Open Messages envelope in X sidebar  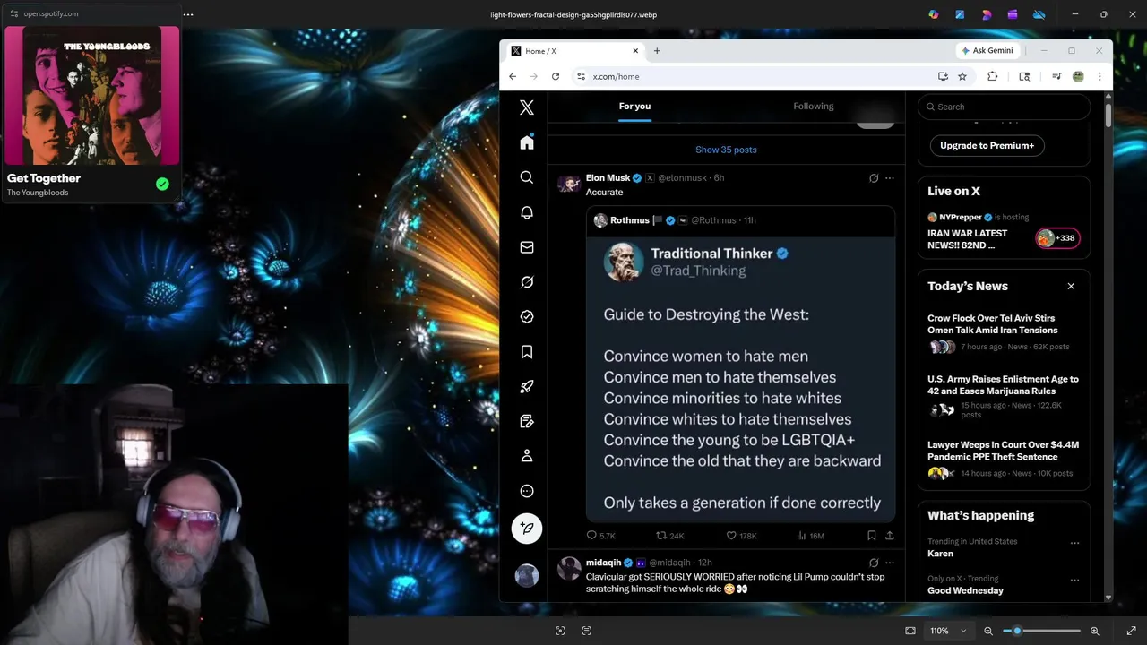(527, 247)
